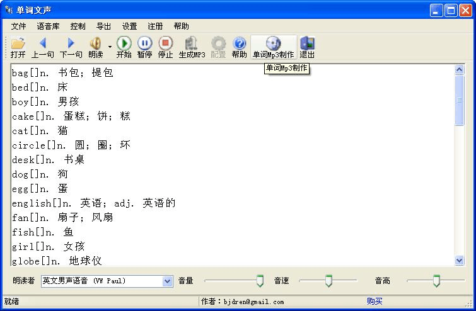The image size is (476, 311).
Task: Maximize the 单词文声 window
Action: click(451, 11)
